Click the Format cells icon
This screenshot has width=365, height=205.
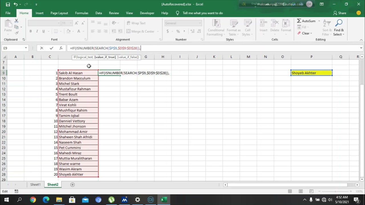click(x=286, y=23)
